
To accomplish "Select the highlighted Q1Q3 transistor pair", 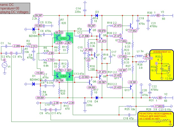I will 63,38.
